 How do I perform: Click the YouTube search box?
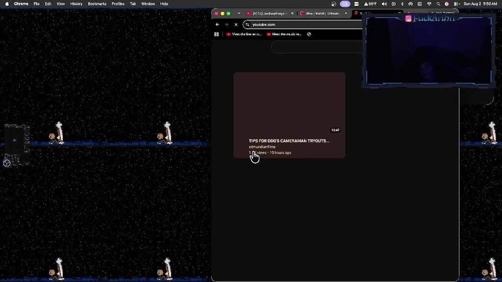(317, 47)
